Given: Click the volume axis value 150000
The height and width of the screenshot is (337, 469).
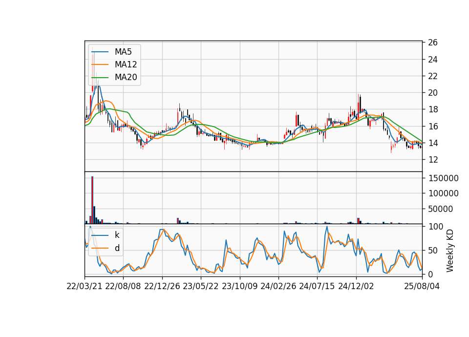Looking at the screenshot, I should pos(443,179).
